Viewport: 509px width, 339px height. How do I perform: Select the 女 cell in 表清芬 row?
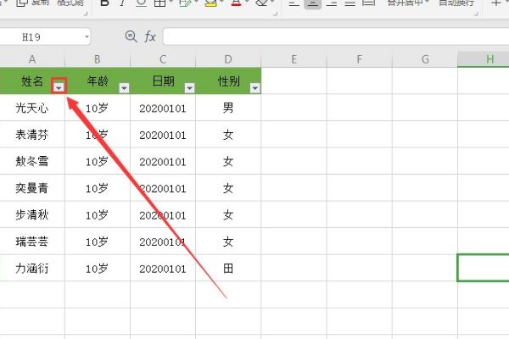click(228, 134)
